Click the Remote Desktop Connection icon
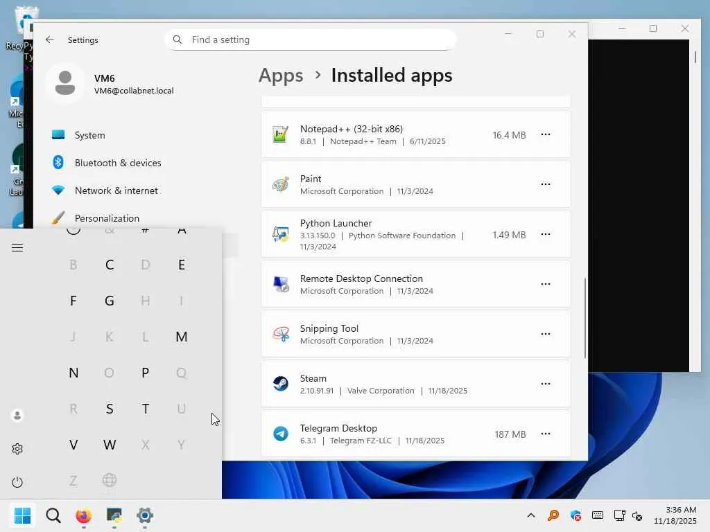 point(280,284)
